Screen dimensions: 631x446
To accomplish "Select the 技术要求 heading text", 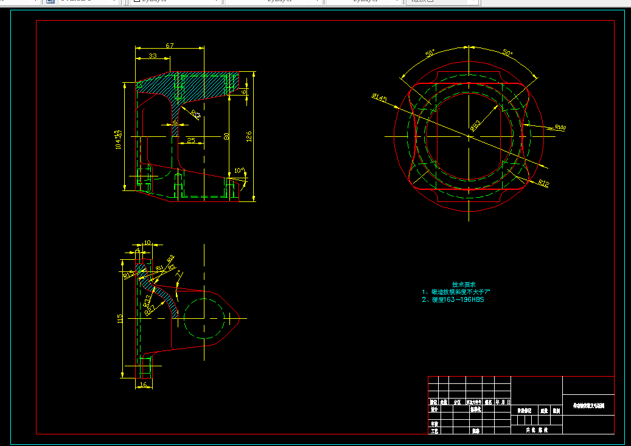I will click(x=464, y=285).
